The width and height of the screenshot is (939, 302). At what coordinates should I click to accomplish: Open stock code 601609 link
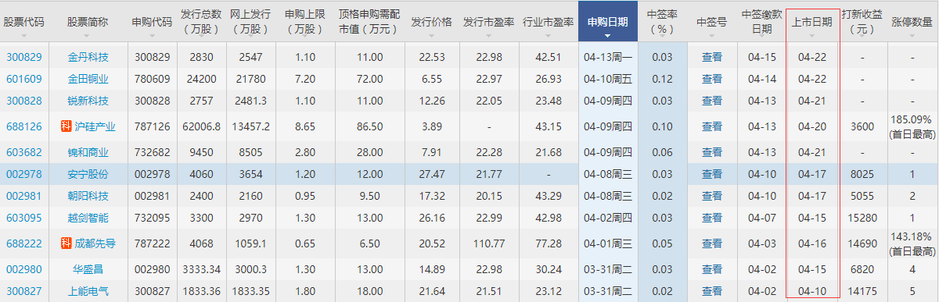point(23,79)
